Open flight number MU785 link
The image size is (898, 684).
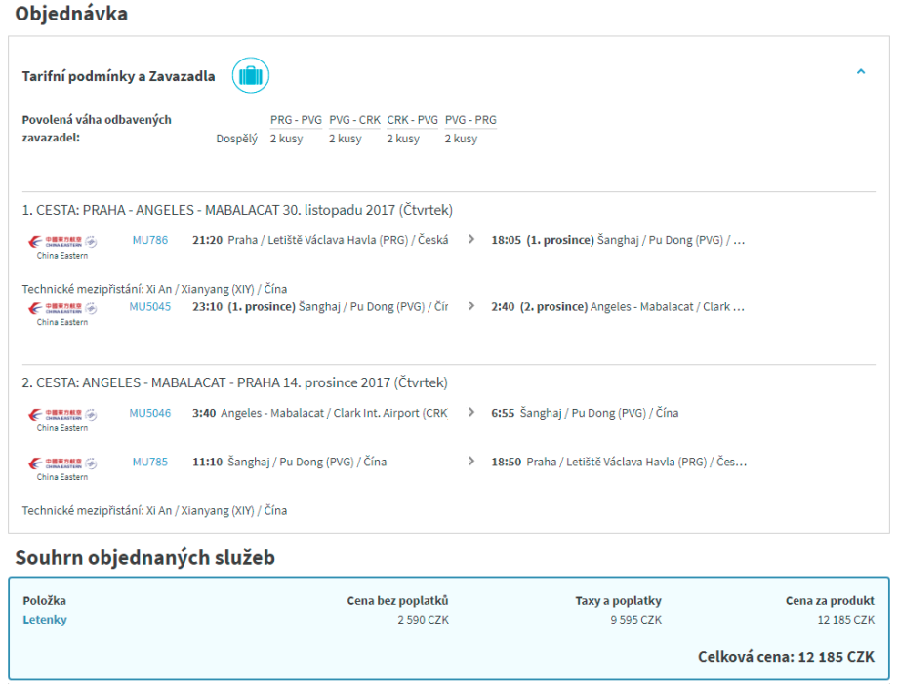pyautogui.click(x=150, y=462)
